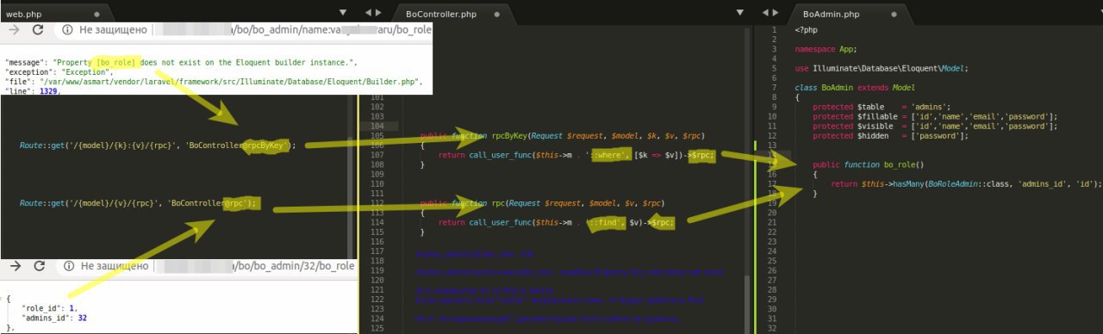Click 'class BoAdmin extends Model' line
Viewport: 1103px width, 334px height.
[x=855, y=88]
